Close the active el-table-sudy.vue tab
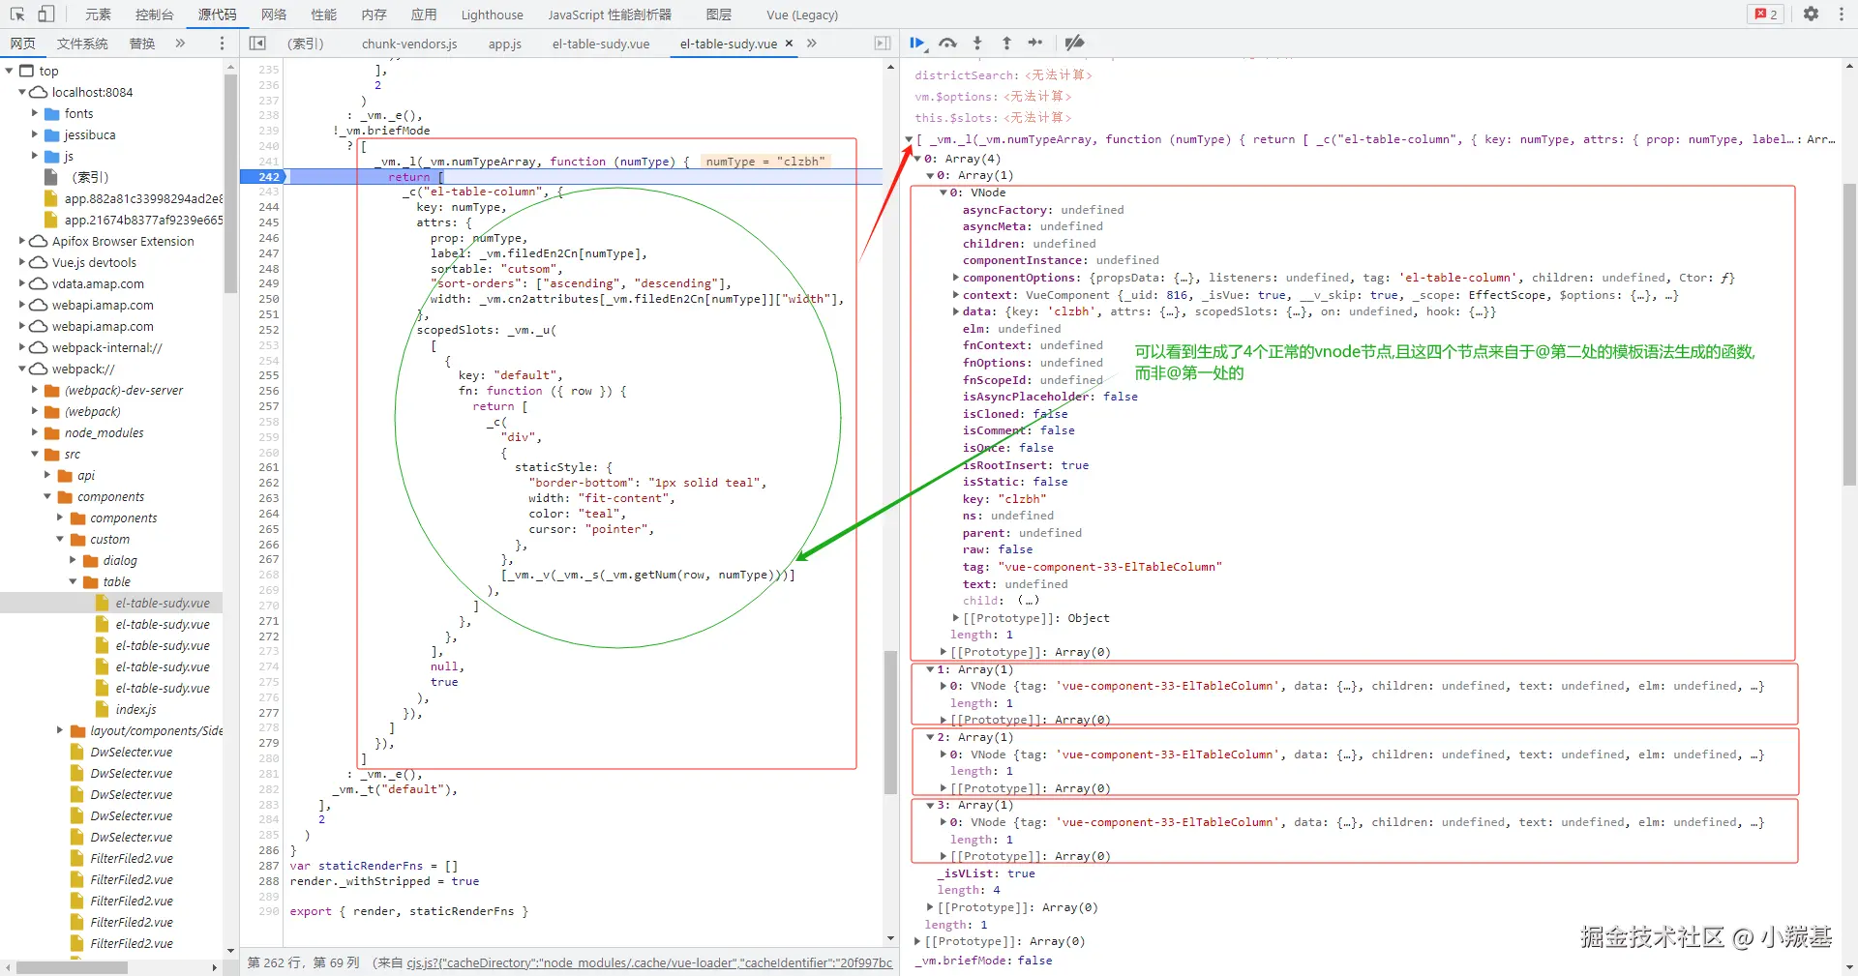This screenshot has width=1858, height=976. click(x=789, y=44)
